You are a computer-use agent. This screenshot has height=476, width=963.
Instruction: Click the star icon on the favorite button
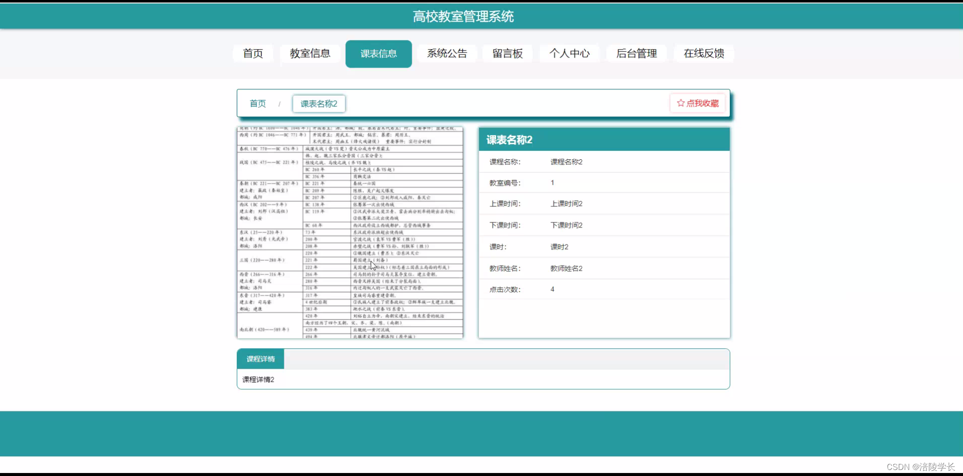coord(681,103)
